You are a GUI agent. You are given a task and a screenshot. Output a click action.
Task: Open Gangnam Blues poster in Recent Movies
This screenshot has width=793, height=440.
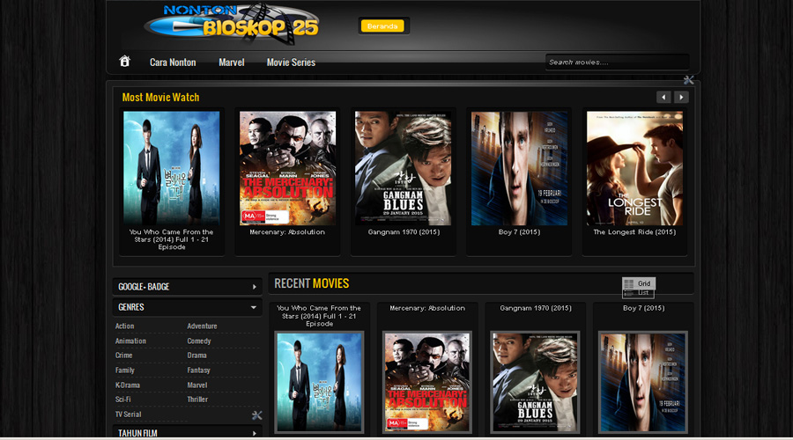535,382
